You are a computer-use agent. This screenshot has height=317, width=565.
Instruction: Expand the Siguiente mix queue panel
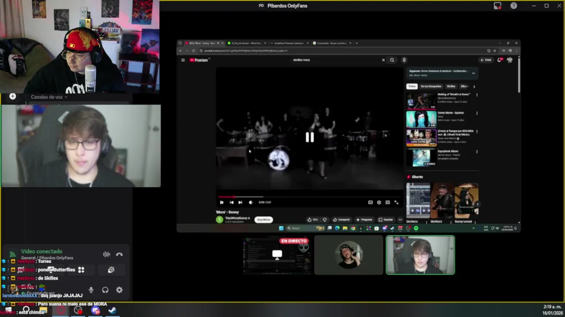(x=473, y=73)
